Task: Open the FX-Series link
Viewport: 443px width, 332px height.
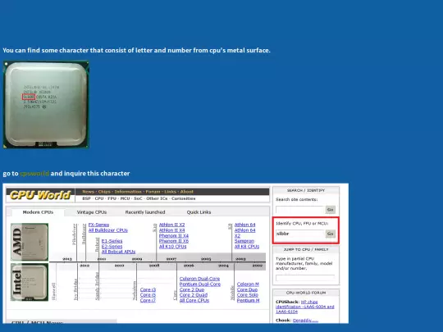Action: (98, 225)
